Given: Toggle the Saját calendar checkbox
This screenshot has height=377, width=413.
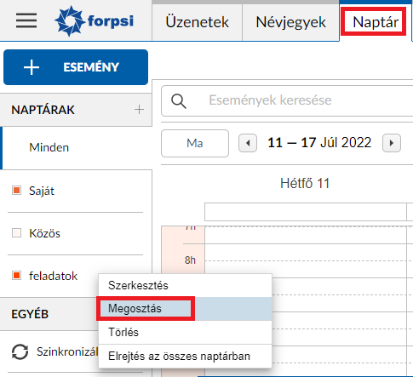Looking at the screenshot, I should point(16,191).
